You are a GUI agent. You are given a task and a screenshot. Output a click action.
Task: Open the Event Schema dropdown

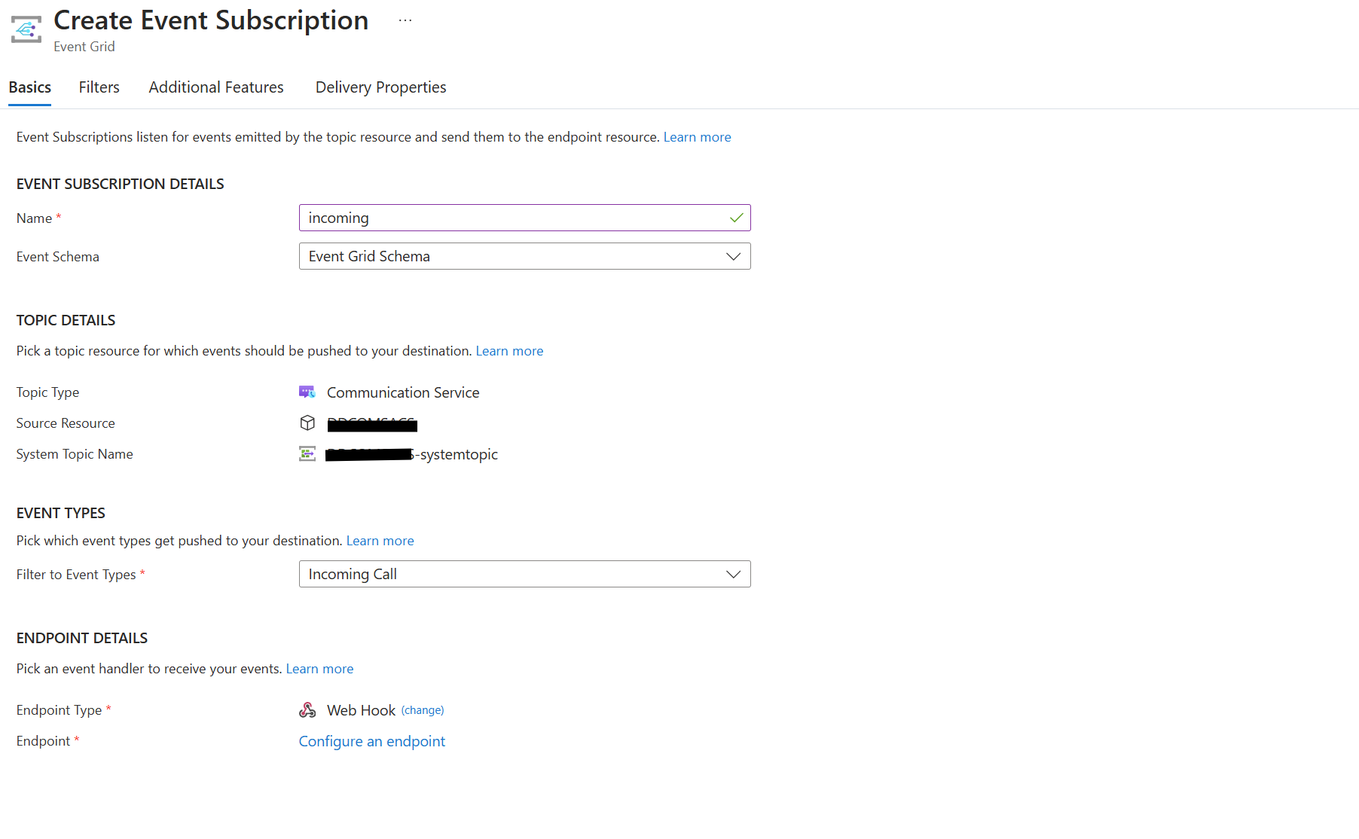click(x=525, y=256)
